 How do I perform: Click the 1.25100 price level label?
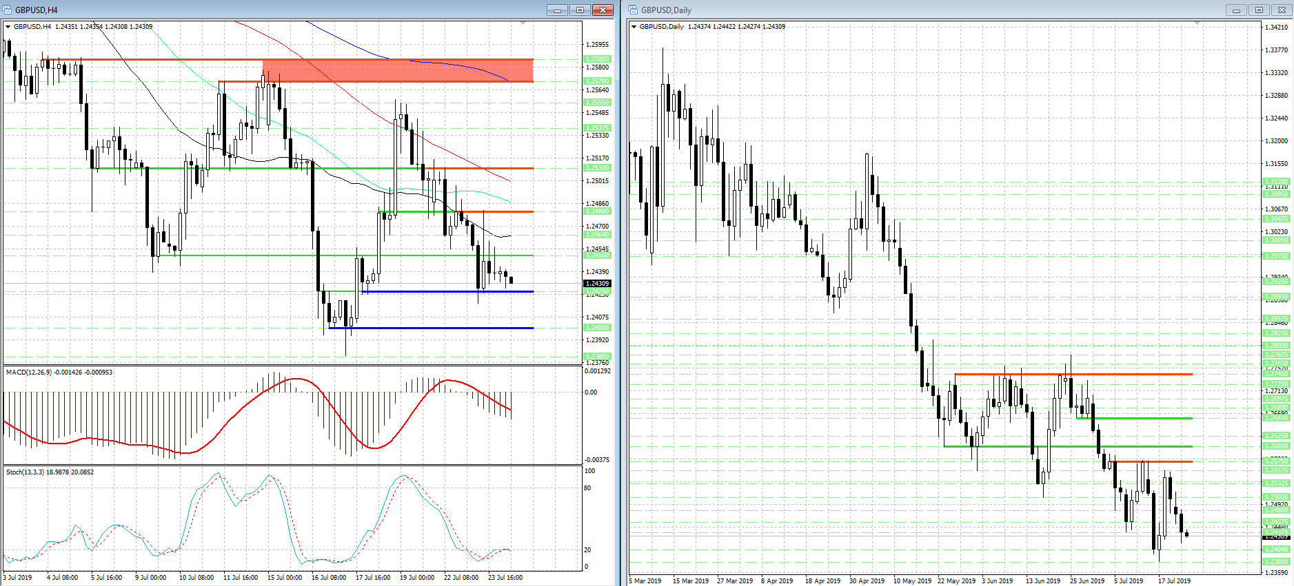click(598, 168)
